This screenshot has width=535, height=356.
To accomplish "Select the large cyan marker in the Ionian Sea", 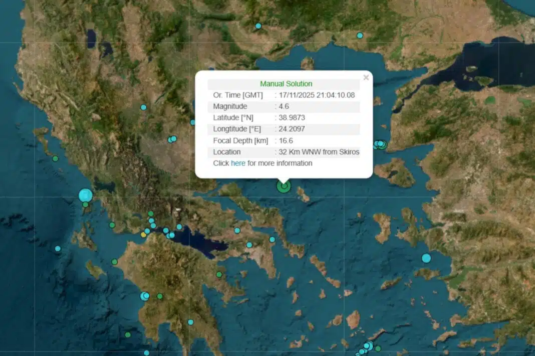I will click(x=86, y=195).
